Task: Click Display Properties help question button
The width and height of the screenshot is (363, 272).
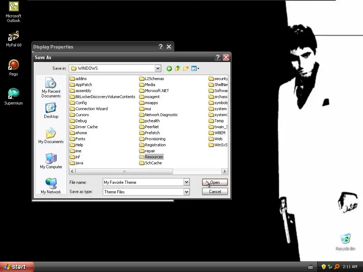Action: 161,47
